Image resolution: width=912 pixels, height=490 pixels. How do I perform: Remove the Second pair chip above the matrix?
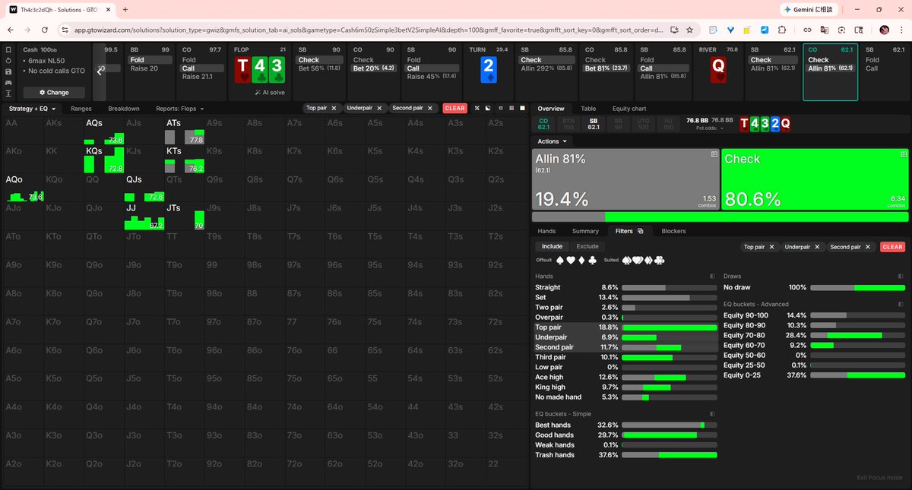[x=431, y=108]
